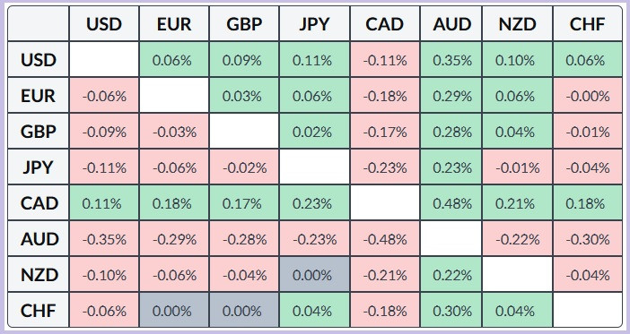Select the CHF versus GBP 0.00% cell
Screen dimensions: 630x334
point(244,310)
